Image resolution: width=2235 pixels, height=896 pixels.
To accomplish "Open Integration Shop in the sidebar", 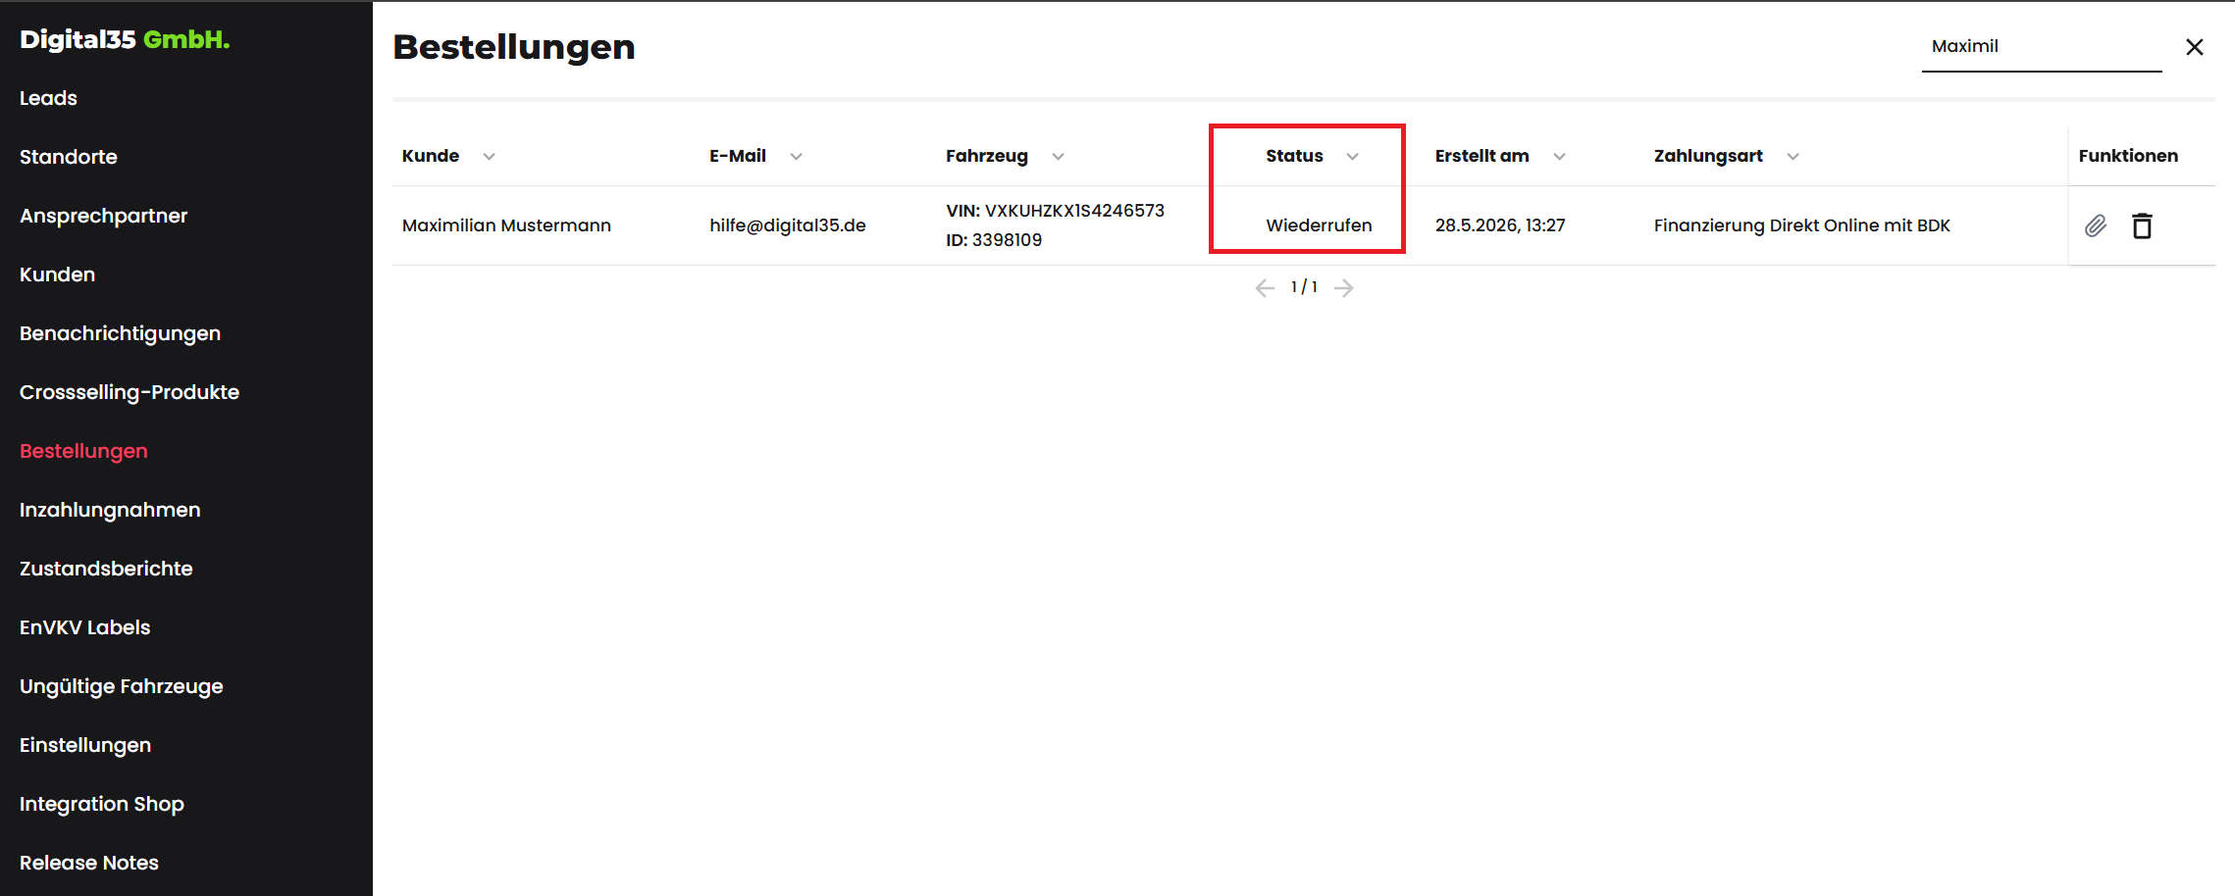I will tap(102, 804).
